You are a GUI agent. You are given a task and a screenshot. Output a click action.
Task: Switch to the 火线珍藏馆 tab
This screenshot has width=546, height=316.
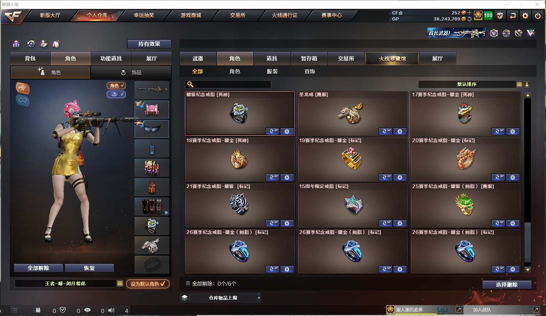pyautogui.click(x=392, y=59)
